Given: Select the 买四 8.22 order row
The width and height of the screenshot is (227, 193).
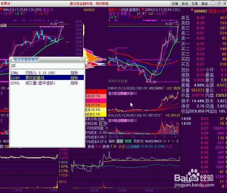Looking at the screenshot, I should 204,59.
